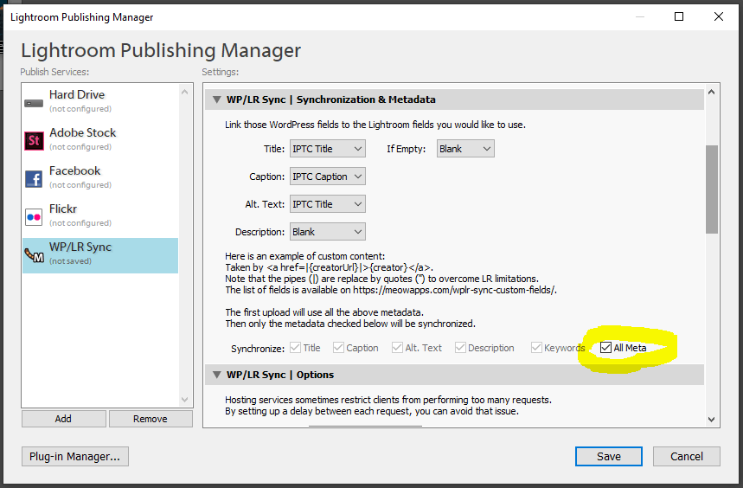
Task: Click the WP/LR Sync (not saved) status text
Action: point(71,261)
